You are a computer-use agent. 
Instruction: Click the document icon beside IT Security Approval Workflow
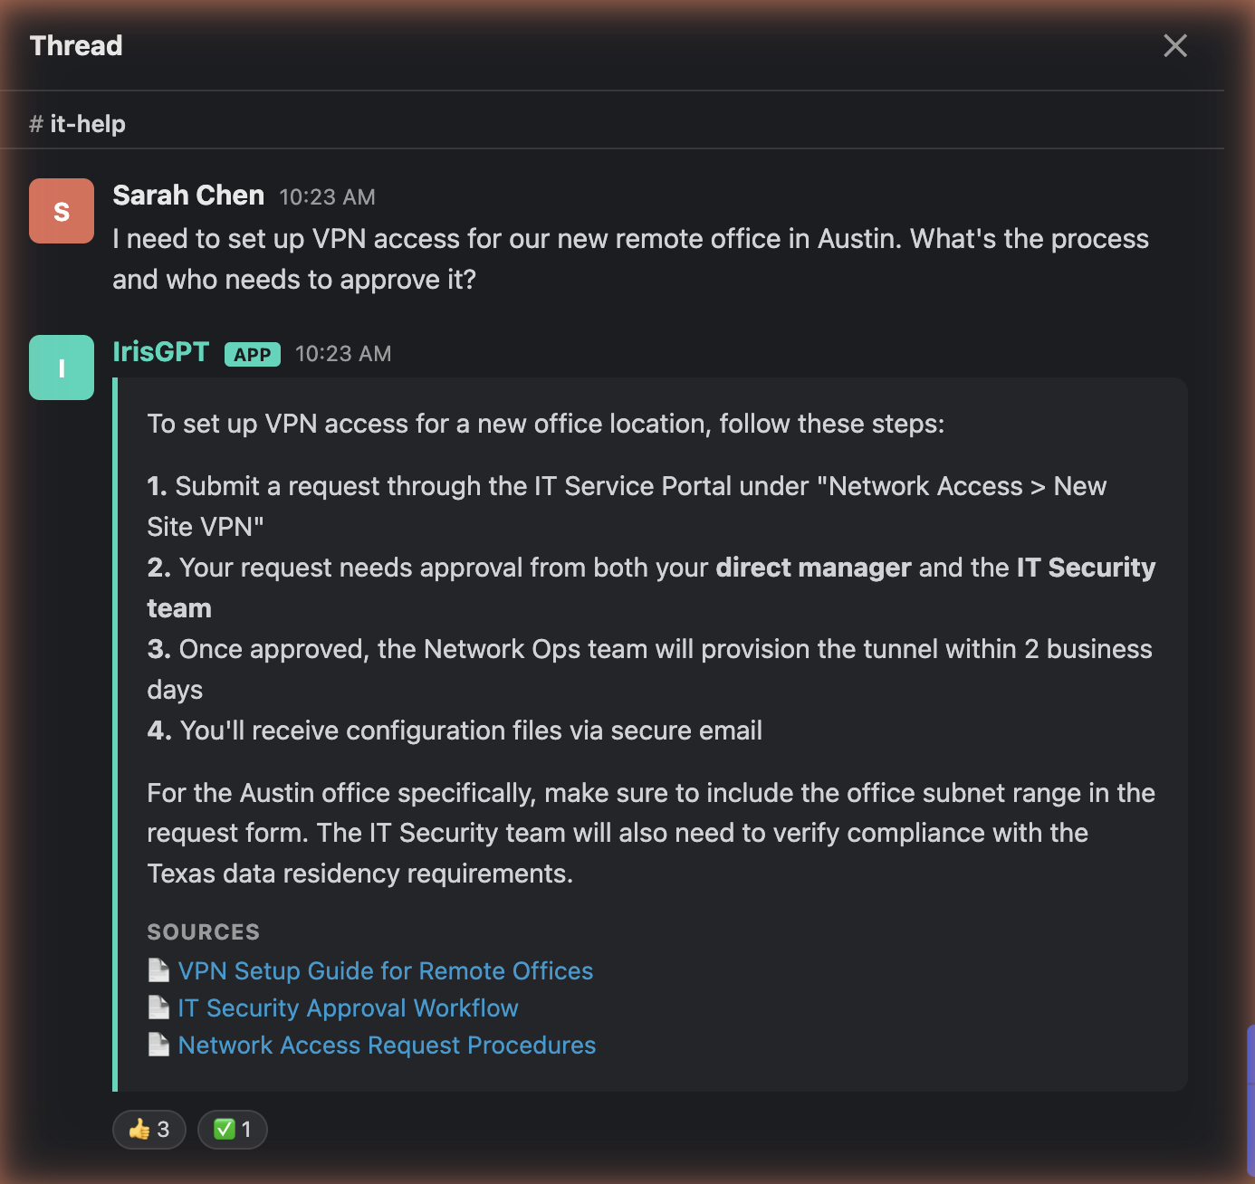(x=158, y=1007)
